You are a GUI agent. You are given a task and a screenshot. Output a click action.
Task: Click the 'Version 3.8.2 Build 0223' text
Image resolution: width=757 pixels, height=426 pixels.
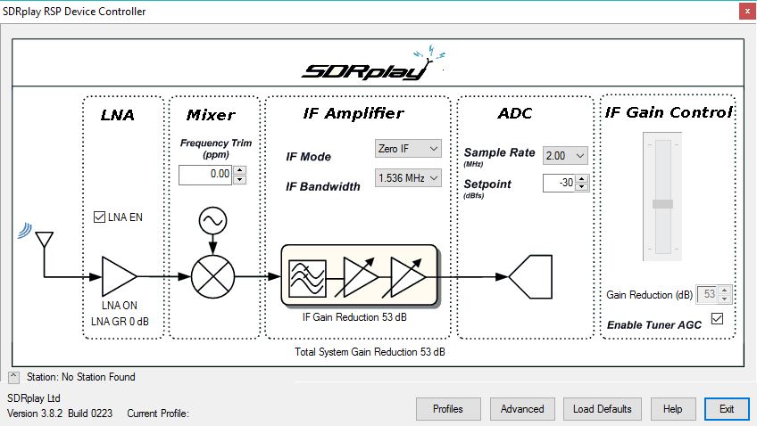[60, 414]
